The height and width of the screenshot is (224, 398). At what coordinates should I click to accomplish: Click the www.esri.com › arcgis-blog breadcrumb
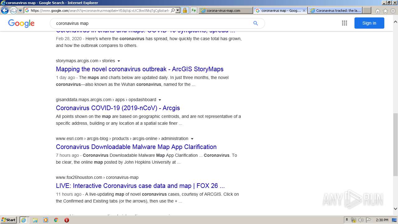[x=122, y=138]
